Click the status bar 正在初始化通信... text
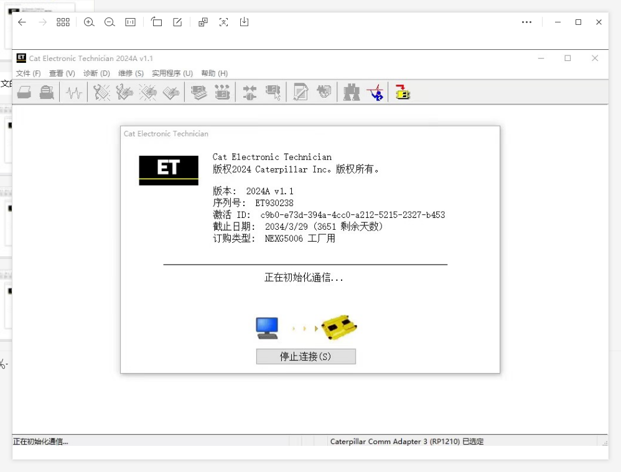This screenshot has height=472, width=621. 40,441
